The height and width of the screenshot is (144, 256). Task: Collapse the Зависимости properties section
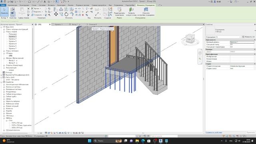(x=254, y=40)
